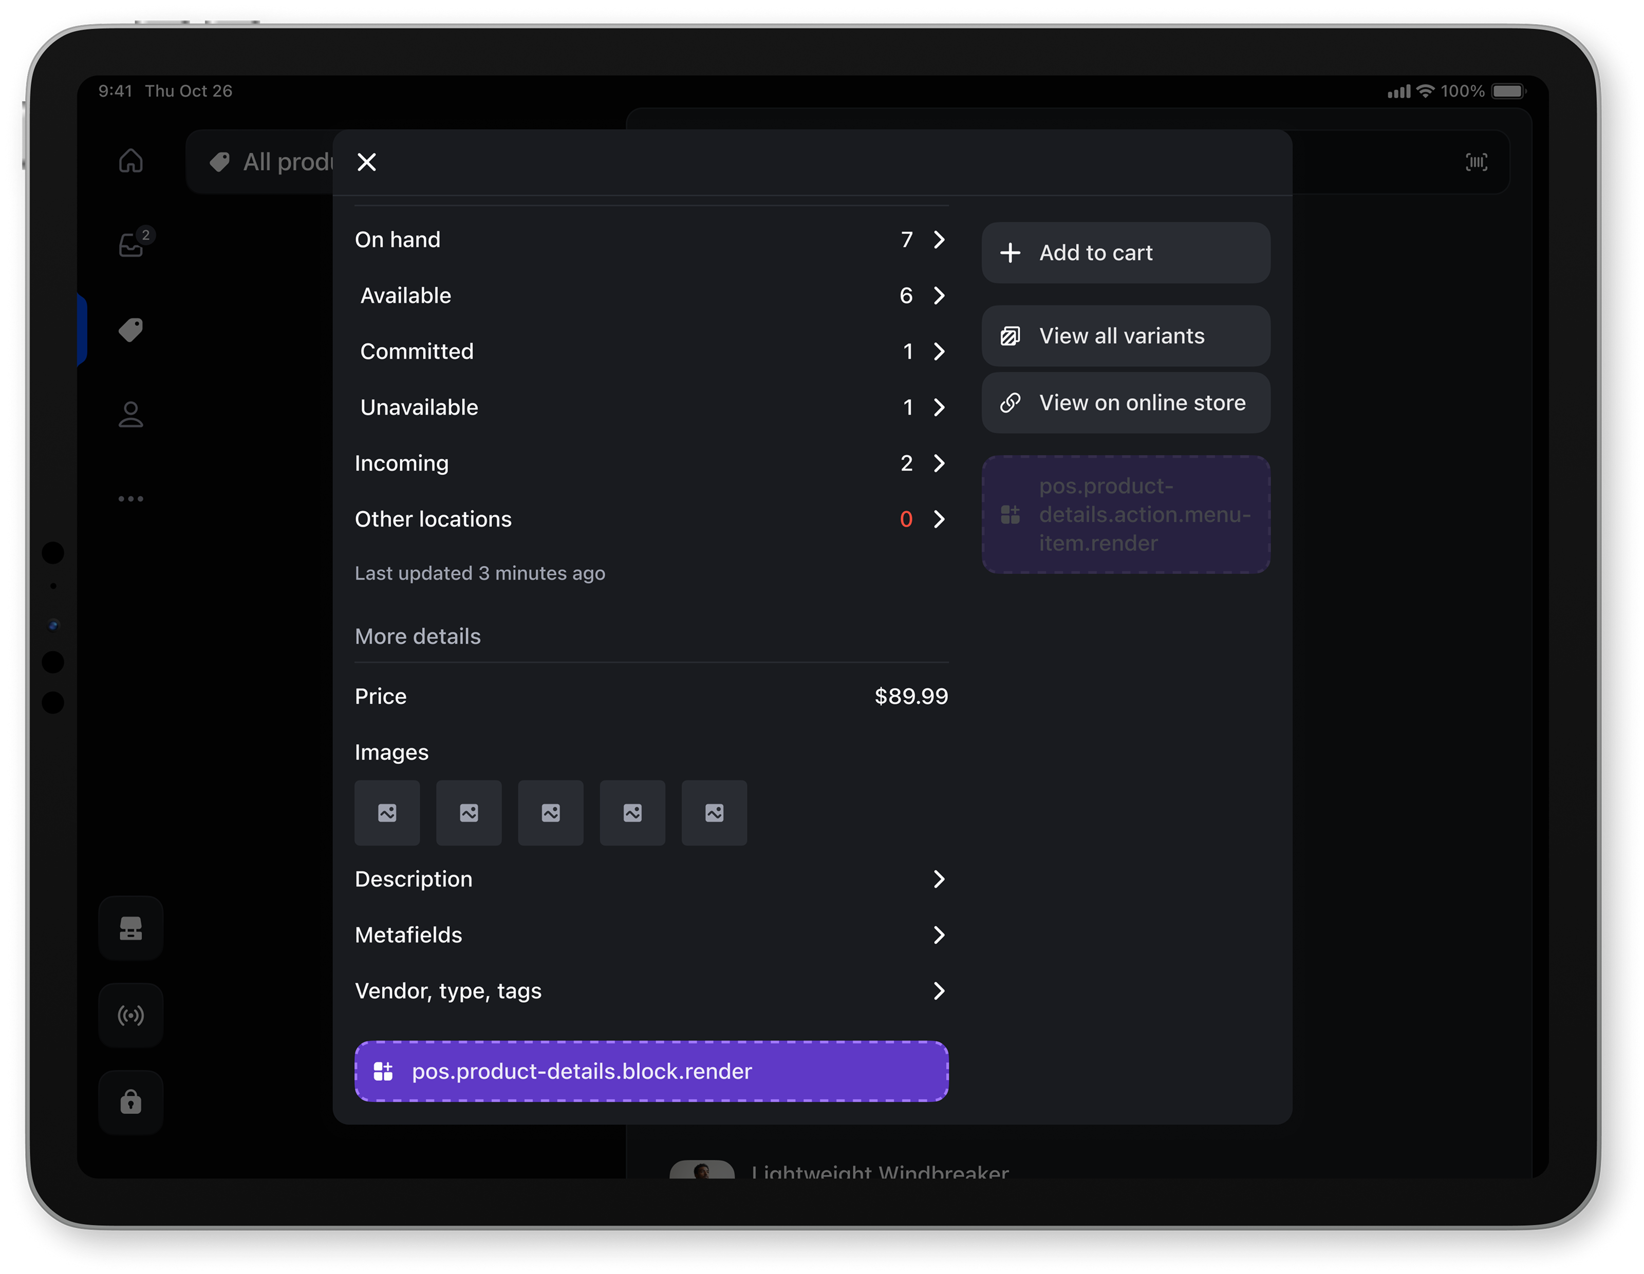Image resolution: width=1644 pixels, height=1274 pixels.
Task: Open the Description section
Action: click(x=651, y=879)
